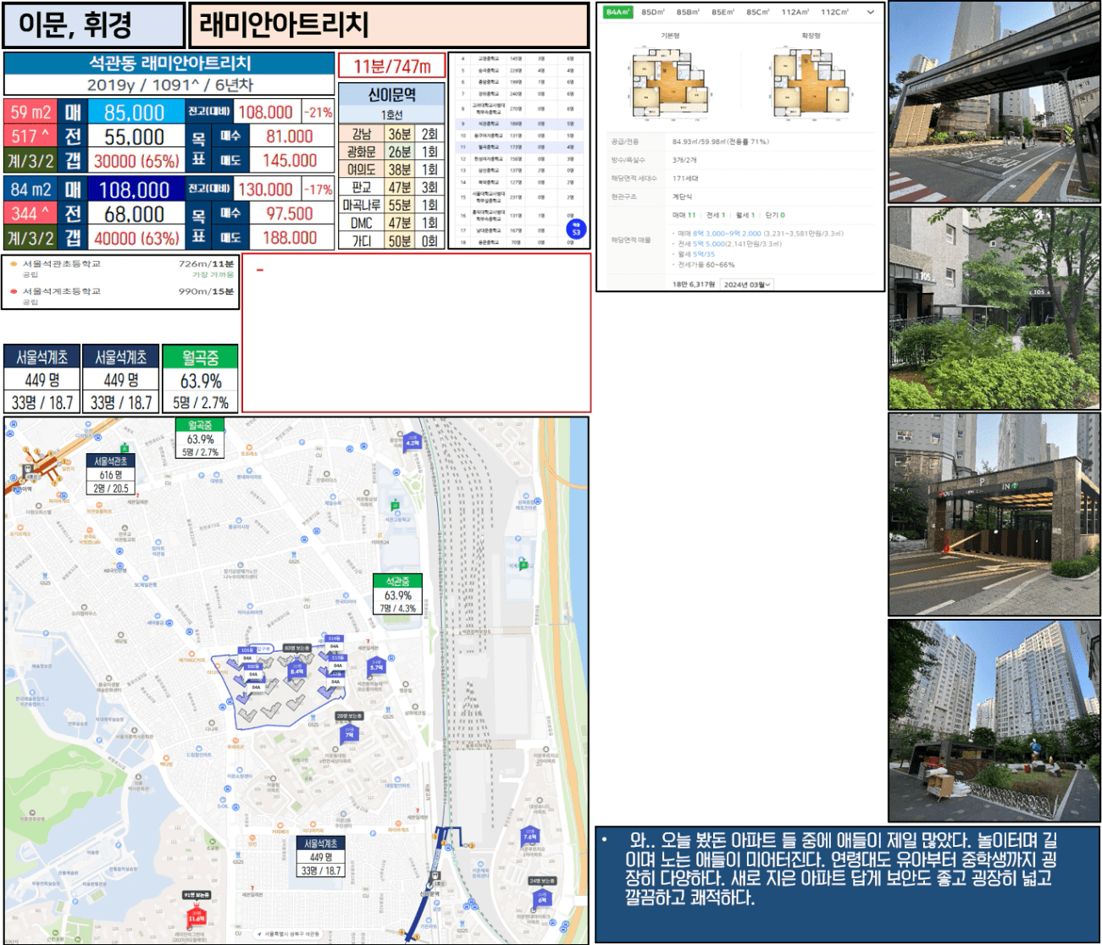Click the 래미안아트리치 title box
Screen dimensions: 1102x945
(x=389, y=25)
